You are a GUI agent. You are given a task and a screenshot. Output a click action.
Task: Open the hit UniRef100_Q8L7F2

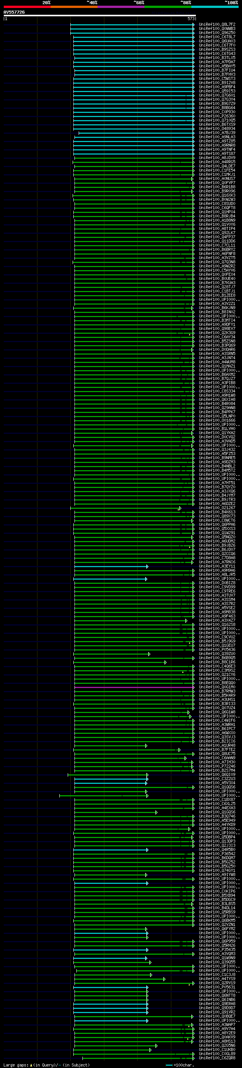coord(217,25)
